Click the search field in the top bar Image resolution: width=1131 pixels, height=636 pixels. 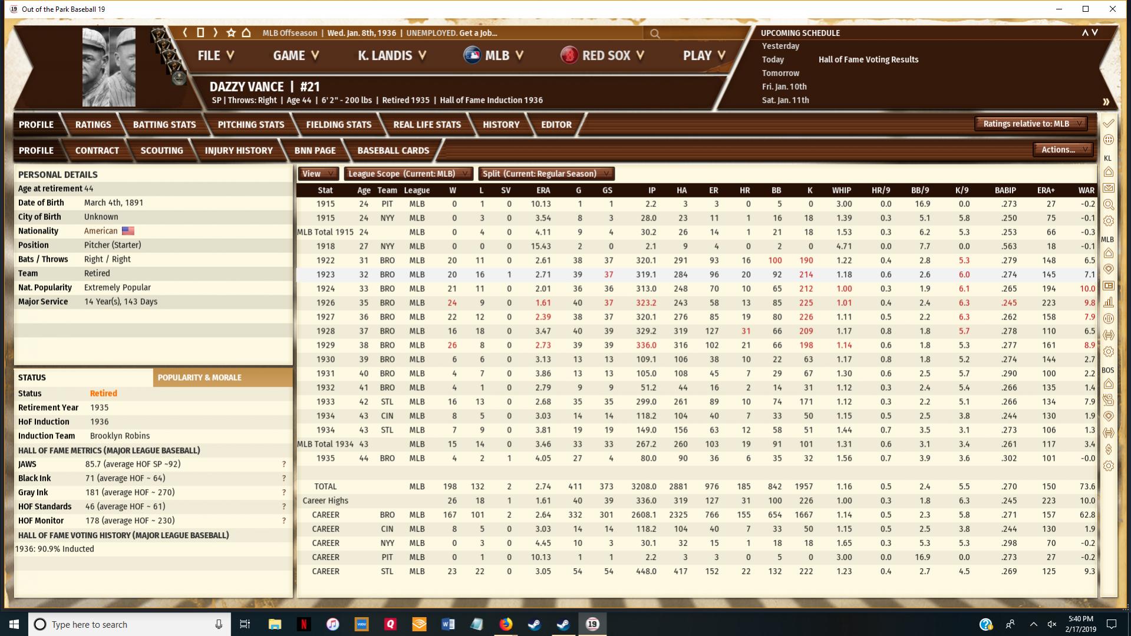(x=695, y=34)
